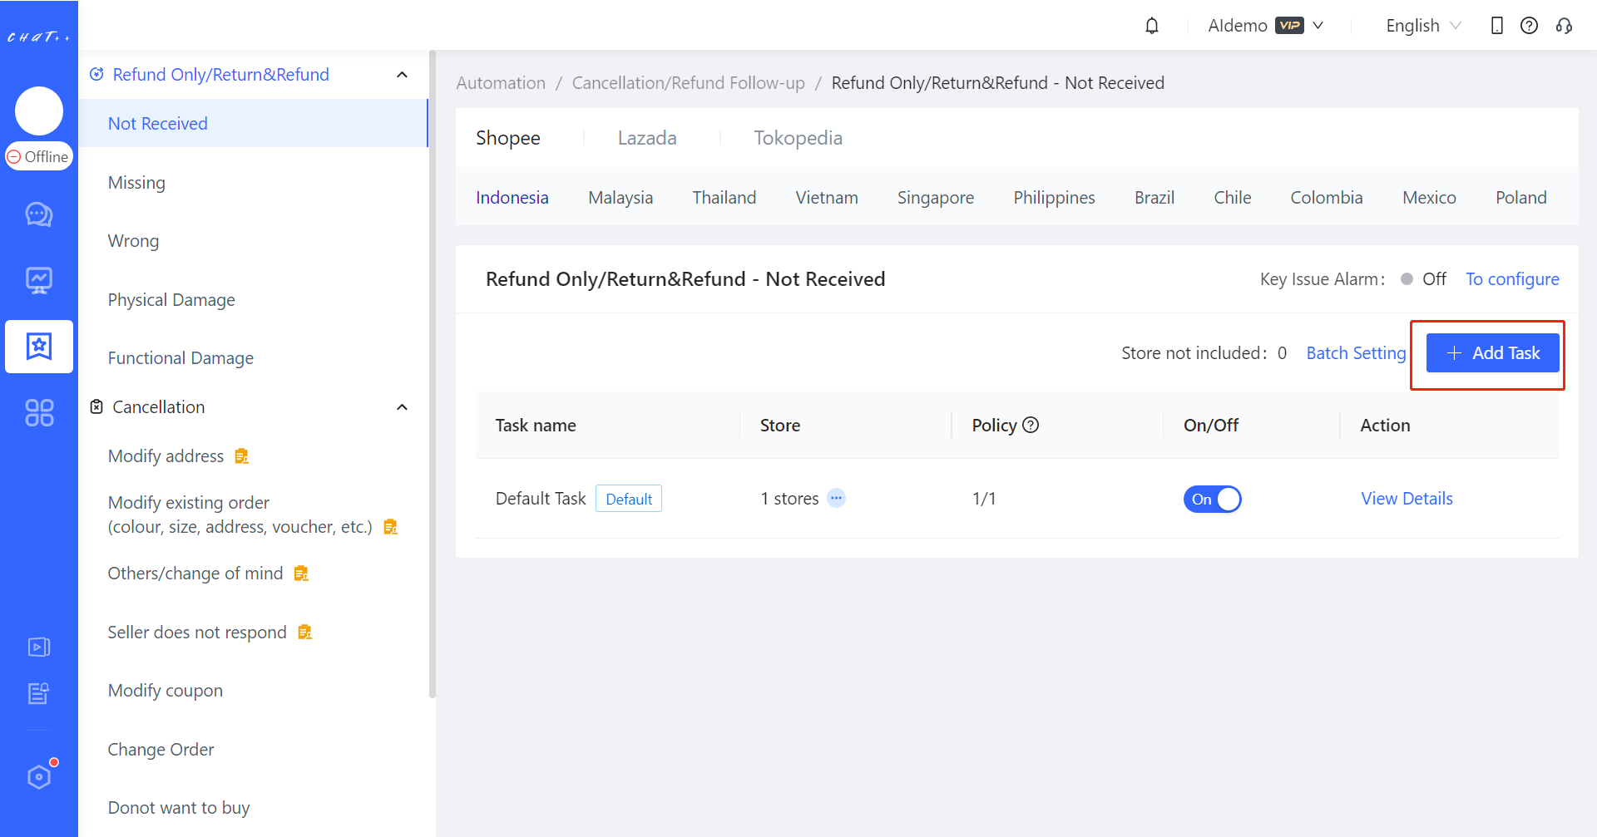Click the Offline status indicator
1597x837 pixels.
39,156
